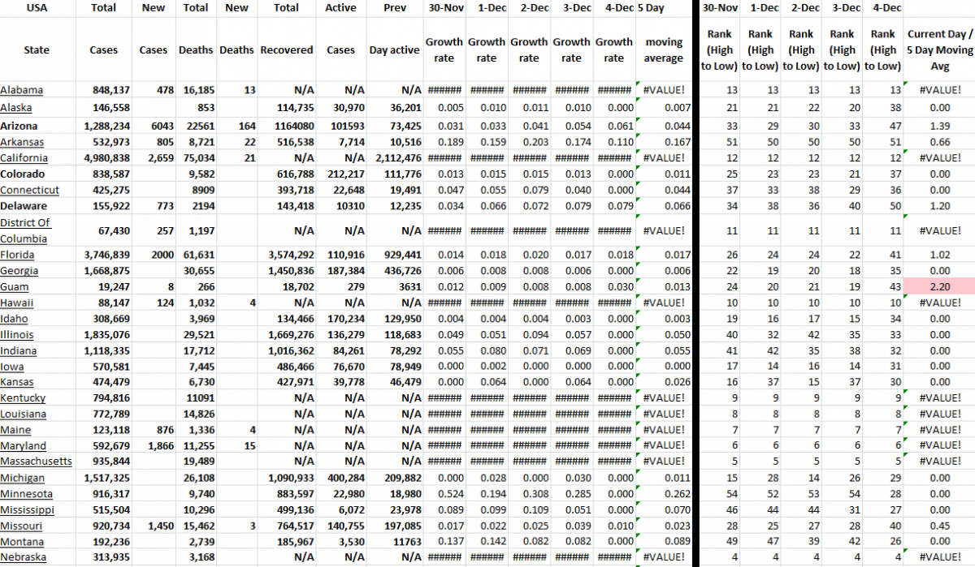Open the Nebraska hyperlink
This screenshot has width=975, height=567.
[x=23, y=557]
